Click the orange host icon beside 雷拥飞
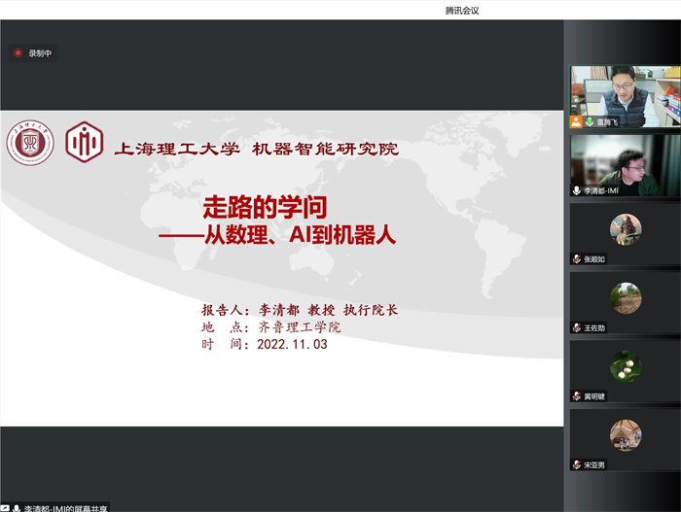Image resolution: width=681 pixels, height=512 pixels. pos(576,122)
